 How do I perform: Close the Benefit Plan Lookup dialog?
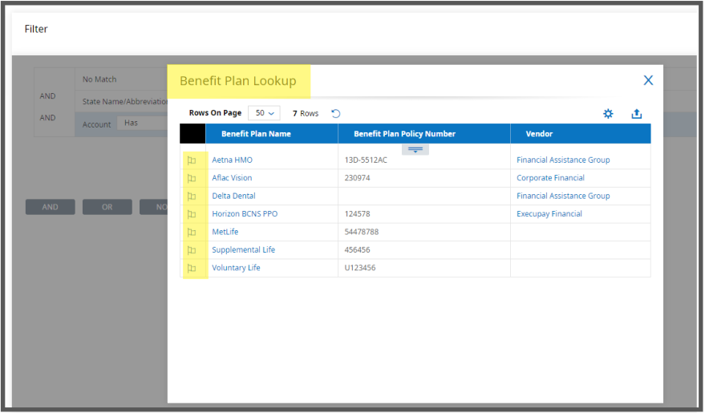pyautogui.click(x=648, y=80)
